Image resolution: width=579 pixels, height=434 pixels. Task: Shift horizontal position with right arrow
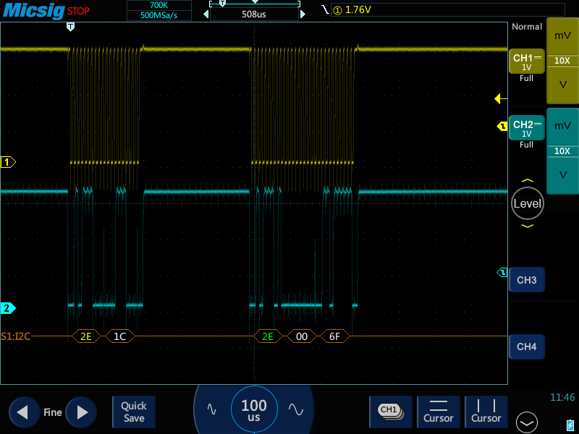pos(303,14)
